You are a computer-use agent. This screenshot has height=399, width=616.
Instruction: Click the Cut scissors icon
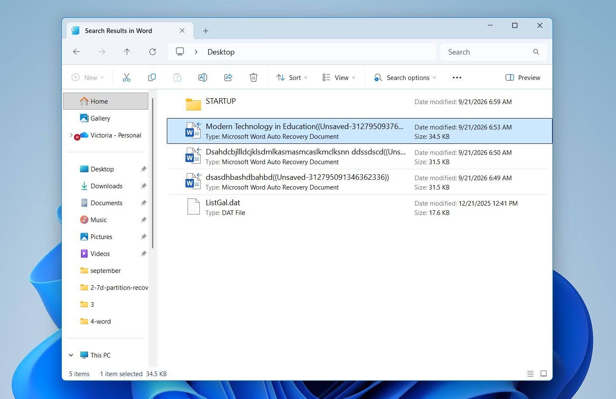coord(127,77)
